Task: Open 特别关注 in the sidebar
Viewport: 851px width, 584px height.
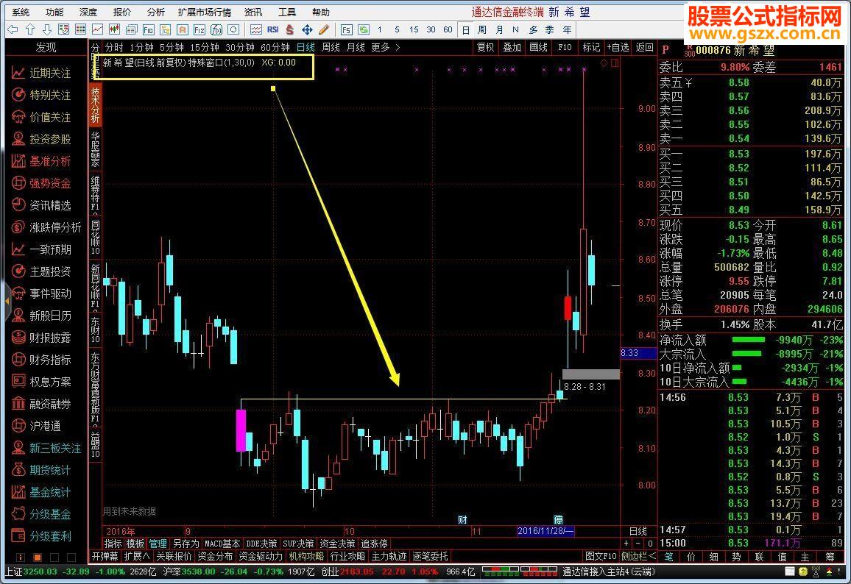Action: tap(42, 96)
